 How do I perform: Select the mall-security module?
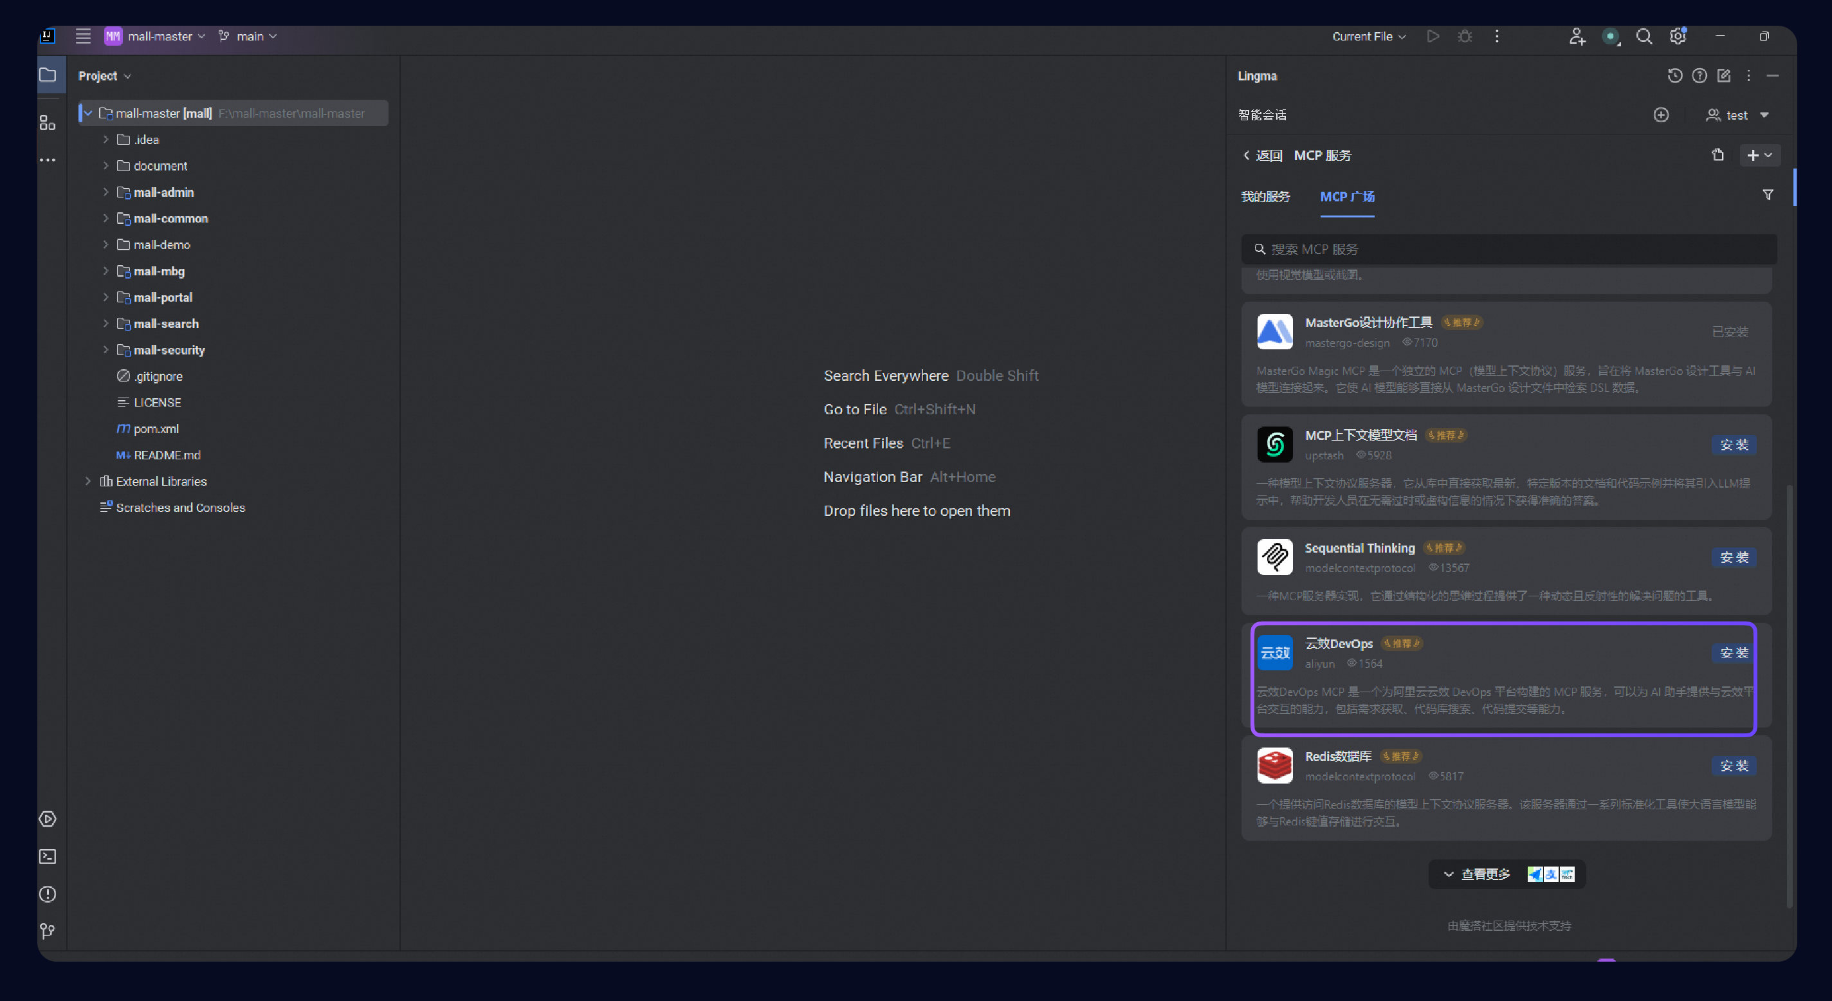pyautogui.click(x=169, y=350)
